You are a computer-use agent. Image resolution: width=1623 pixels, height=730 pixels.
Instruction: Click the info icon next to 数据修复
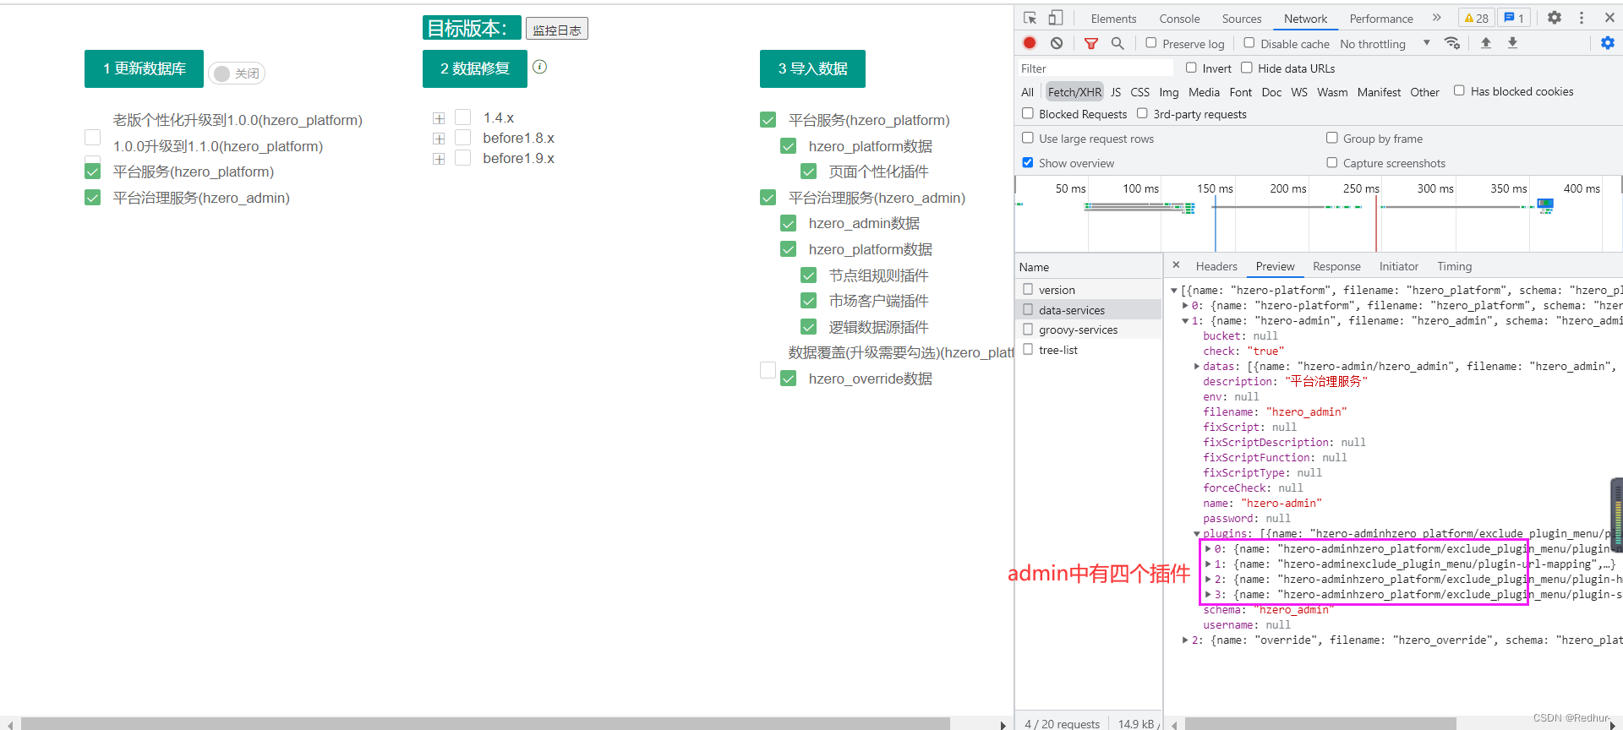click(x=540, y=67)
